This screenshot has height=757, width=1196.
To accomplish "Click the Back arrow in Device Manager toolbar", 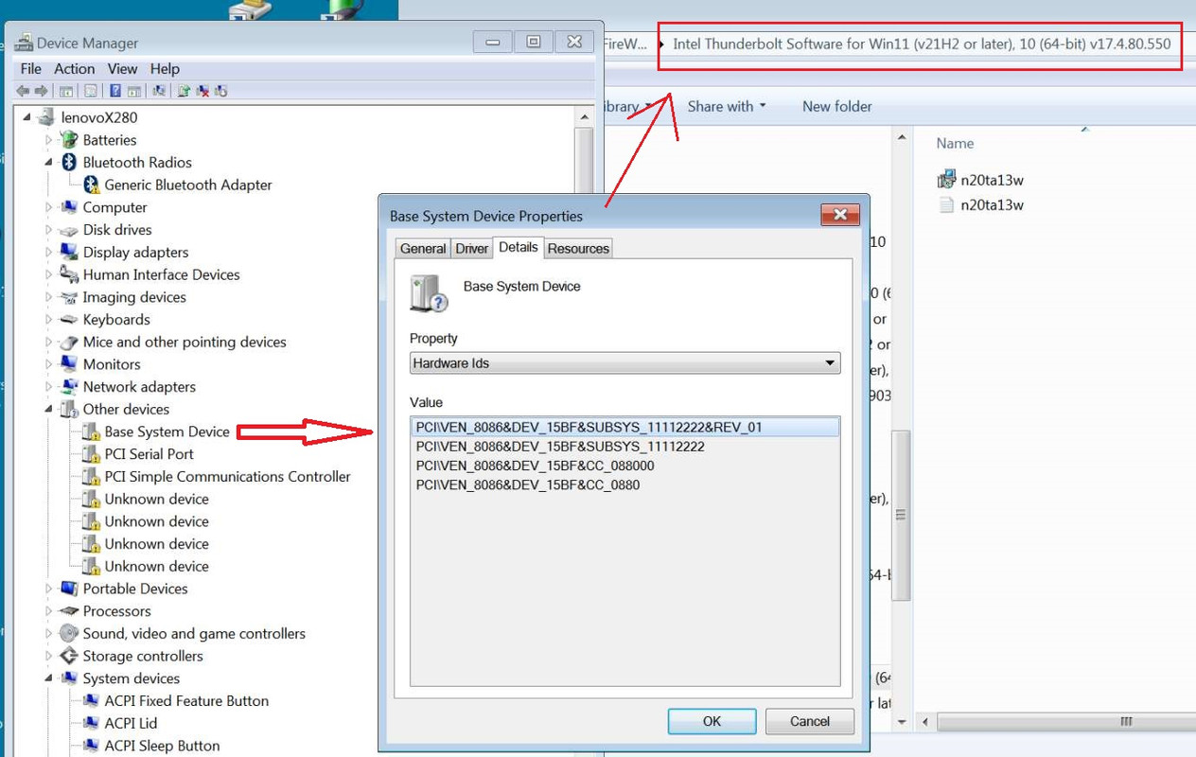I will [23, 91].
